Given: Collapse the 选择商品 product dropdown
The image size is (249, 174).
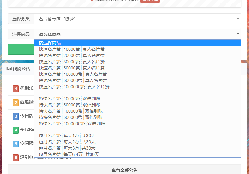Looking at the screenshot, I should pyautogui.click(x=137, y=34).
